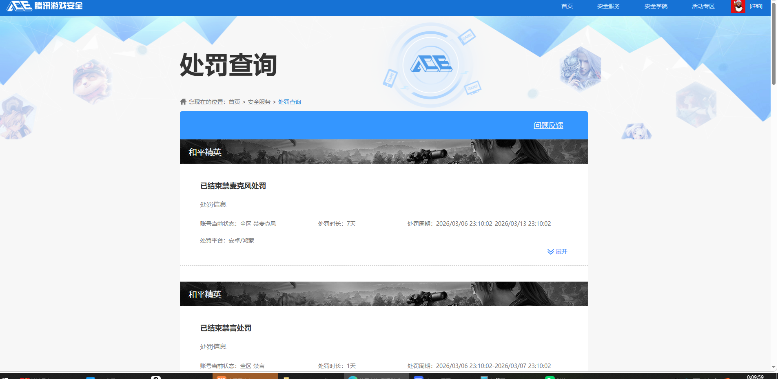
Task: Click the taskbar clock showing 0:09:59
Action: click(x=755, y=377)
